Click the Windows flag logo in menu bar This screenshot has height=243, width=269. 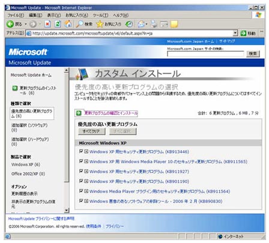[258, 15]
